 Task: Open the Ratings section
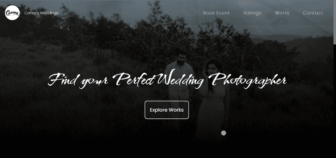252,13
